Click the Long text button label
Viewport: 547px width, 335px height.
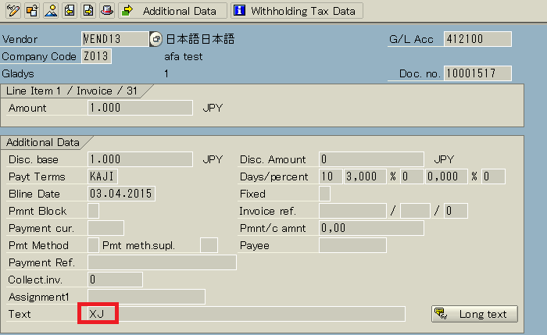(483, 314)
